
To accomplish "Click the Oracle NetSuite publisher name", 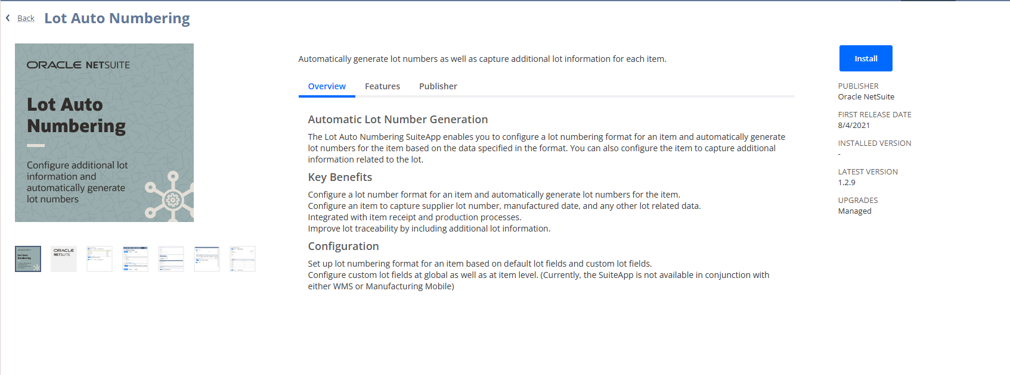I will pyautogui.click(x=866, y=97).
